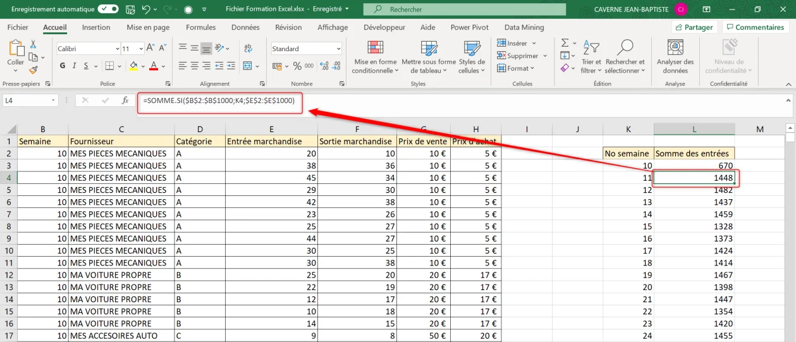Switch to the Formules tab

tap(201, 27)
